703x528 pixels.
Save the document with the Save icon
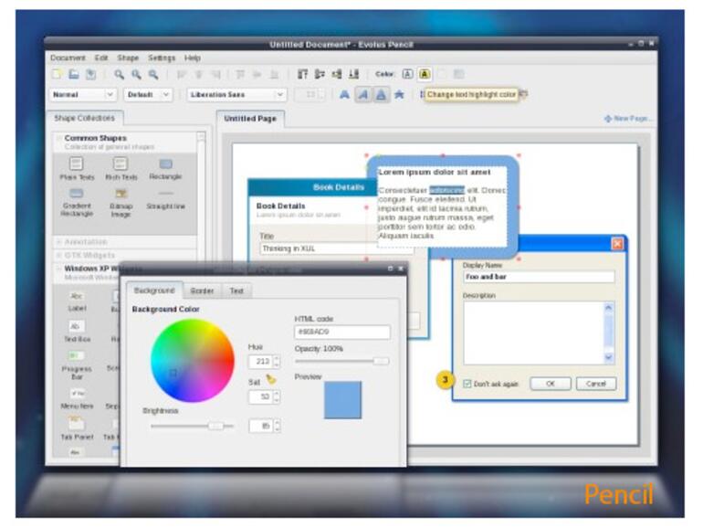coord(91,74)
